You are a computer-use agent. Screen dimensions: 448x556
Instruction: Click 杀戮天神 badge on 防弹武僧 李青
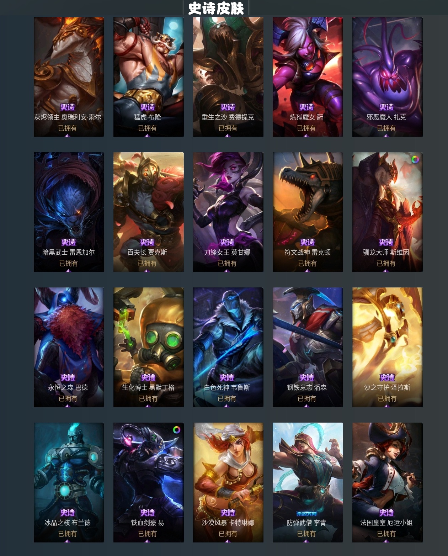click(306, 513)
